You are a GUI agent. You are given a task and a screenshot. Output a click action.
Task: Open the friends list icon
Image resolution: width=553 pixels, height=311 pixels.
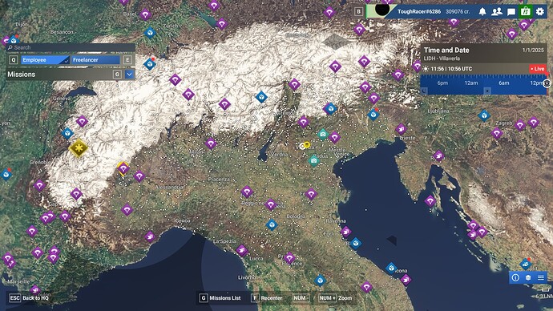(x=497, y=12)
